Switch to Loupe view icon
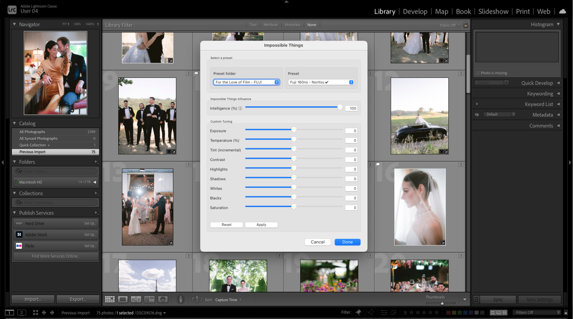573x319 pixels. click(x=123, y=299)
